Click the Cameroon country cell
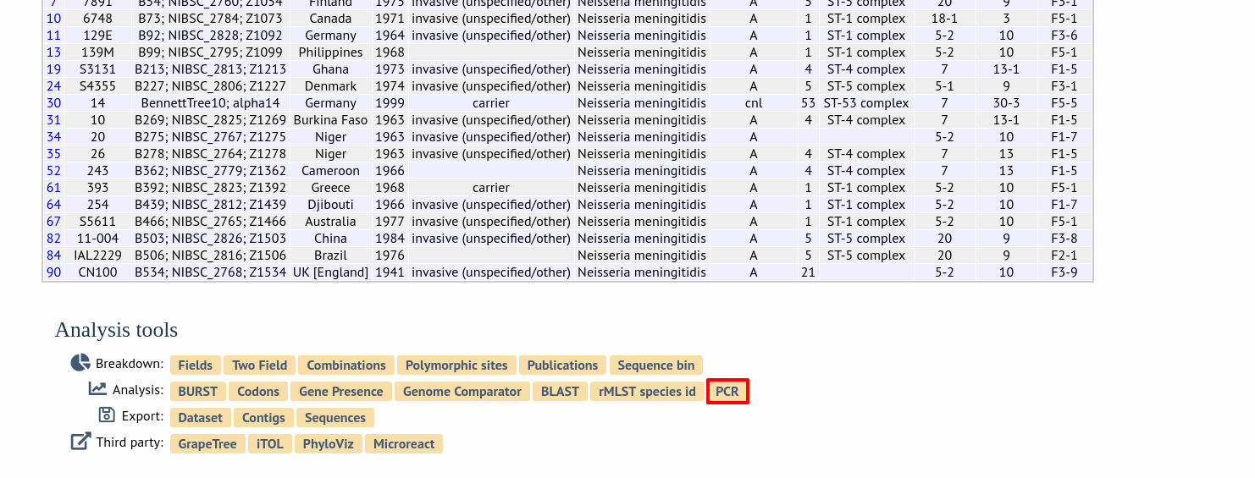Image resolution: width=1255 pixels, height=478 pixels. pos(330,171)
